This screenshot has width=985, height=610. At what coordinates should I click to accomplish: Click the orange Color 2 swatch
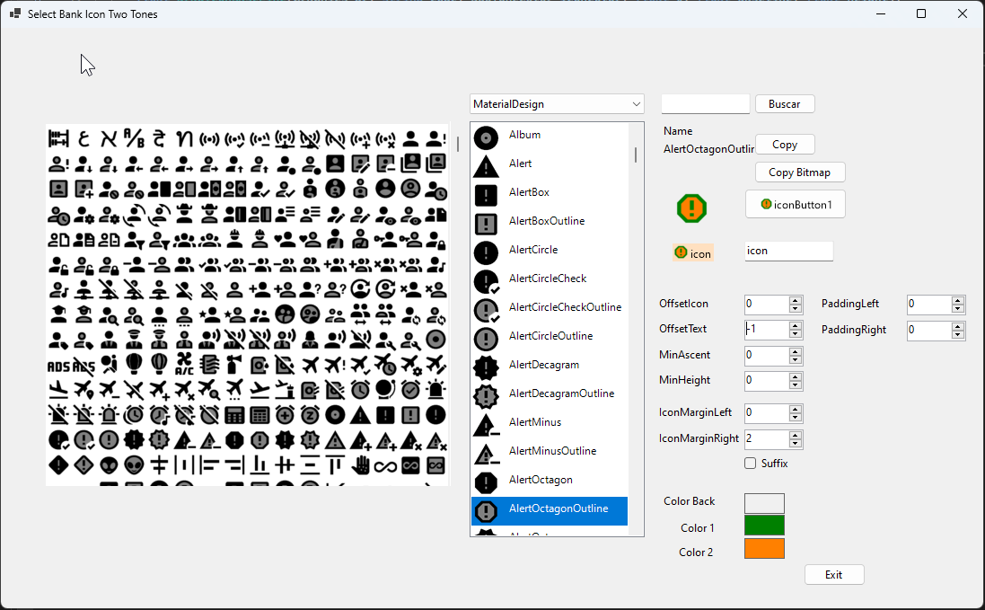click(763, 549)
